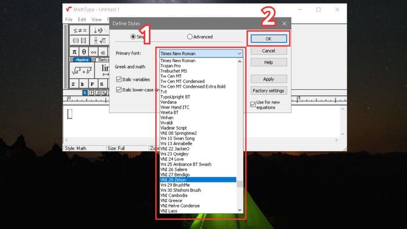Screen dimensions: 407x229
Task: Open the fraction and radical templates palette
Action: (100, 41)
